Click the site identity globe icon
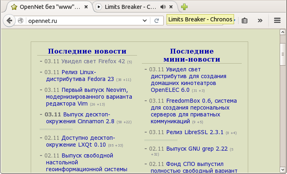Image resolution: width=287 pixels, height=174 pixels. [x=21, y=21]
